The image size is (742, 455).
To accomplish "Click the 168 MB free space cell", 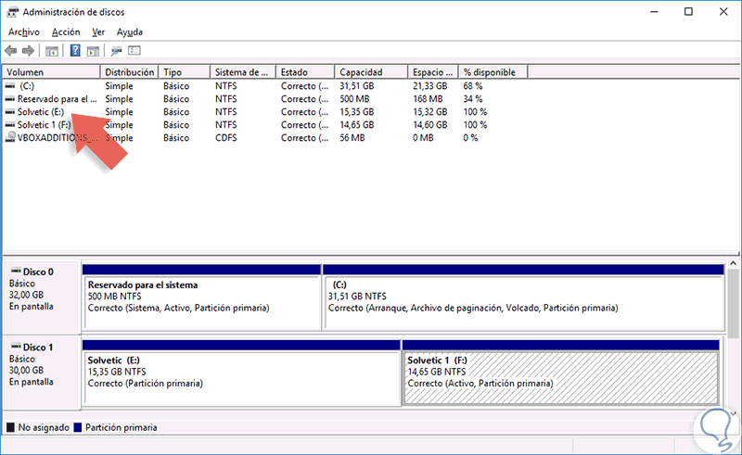I will click(x=428, y=99).
